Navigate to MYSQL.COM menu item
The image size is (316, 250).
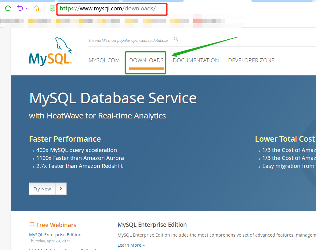(104, 60)
